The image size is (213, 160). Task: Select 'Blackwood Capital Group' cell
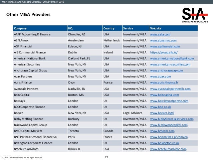pyautogui.click(x=40, y=125)
